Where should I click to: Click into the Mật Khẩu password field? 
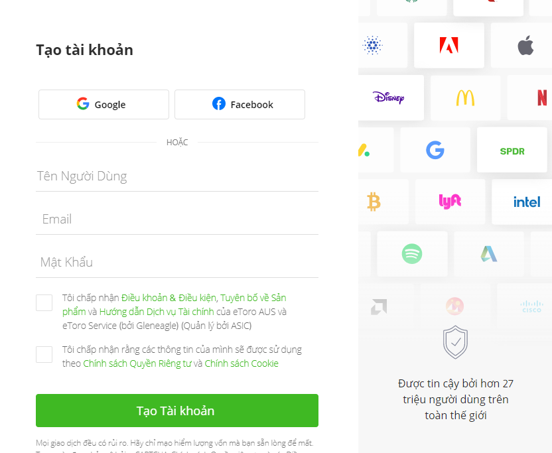(177, 262)
